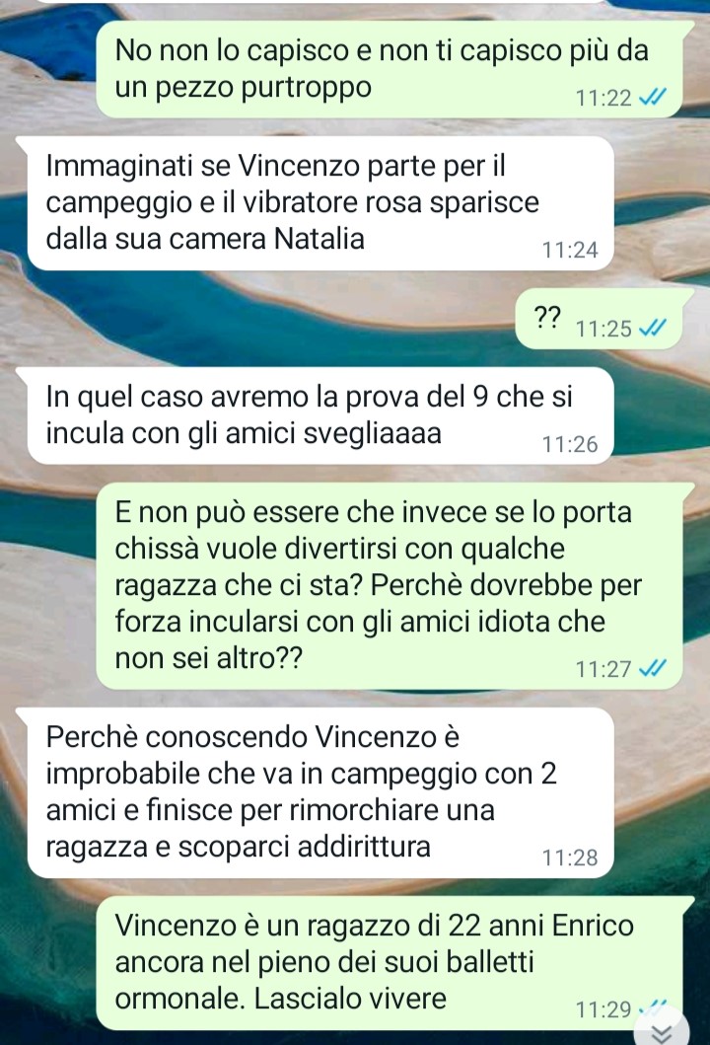Select the message 'Perchè conoscendo Vincenzo'
The width and height of the screenshot is (710, 1045).
point(319,792)
